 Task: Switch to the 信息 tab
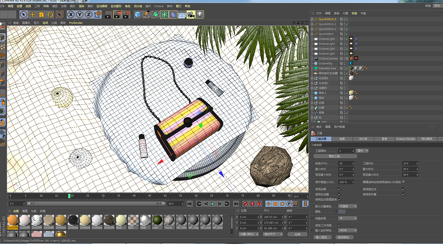[x=342, y=139]
